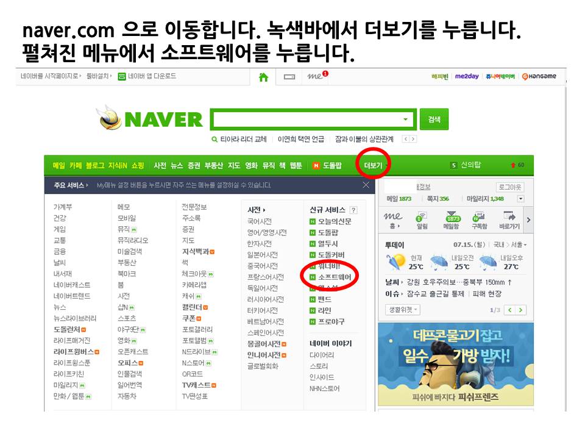Go to next trending search with right arrow
The height and width of the screenshot is (439, 585).
(413, 139)
